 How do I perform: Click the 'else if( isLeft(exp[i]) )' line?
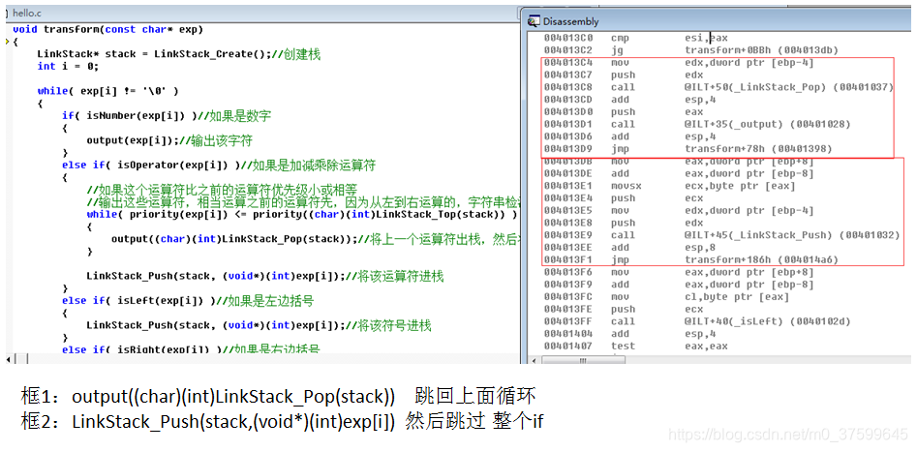[x=188, y=300]
